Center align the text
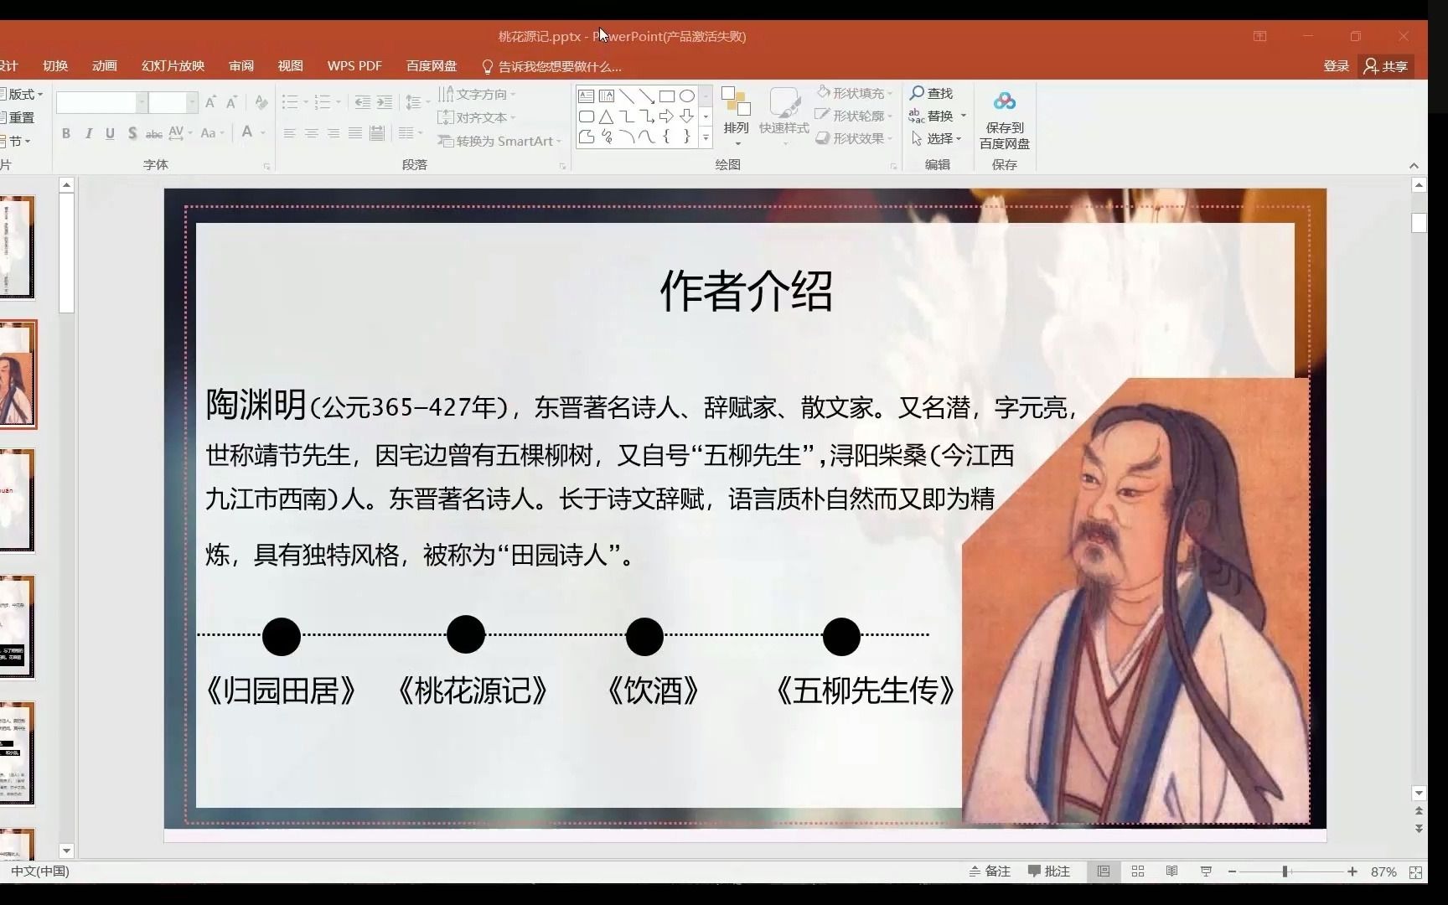The height and width of the screenshot is (905, 1448). click(x=311, y=133)
